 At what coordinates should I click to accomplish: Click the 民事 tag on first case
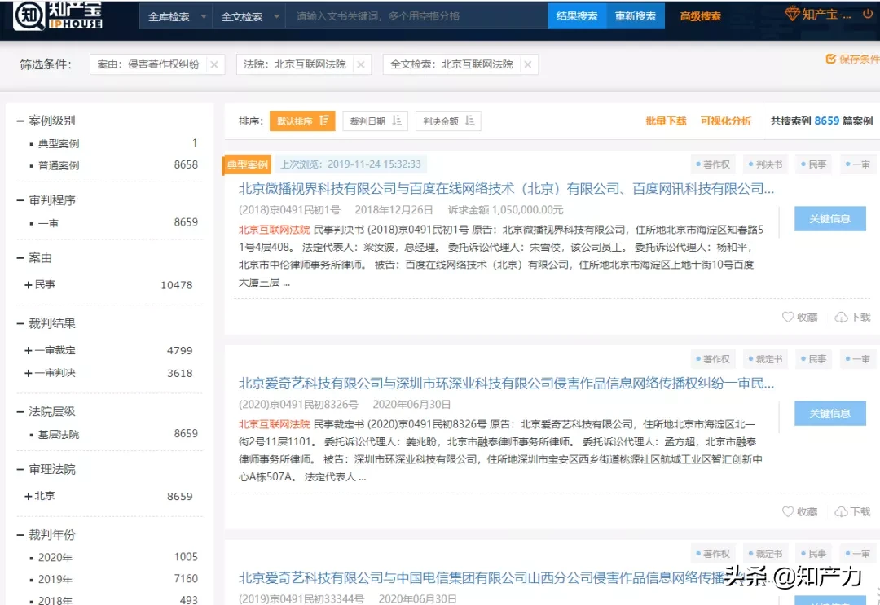[x=813, y=164]
